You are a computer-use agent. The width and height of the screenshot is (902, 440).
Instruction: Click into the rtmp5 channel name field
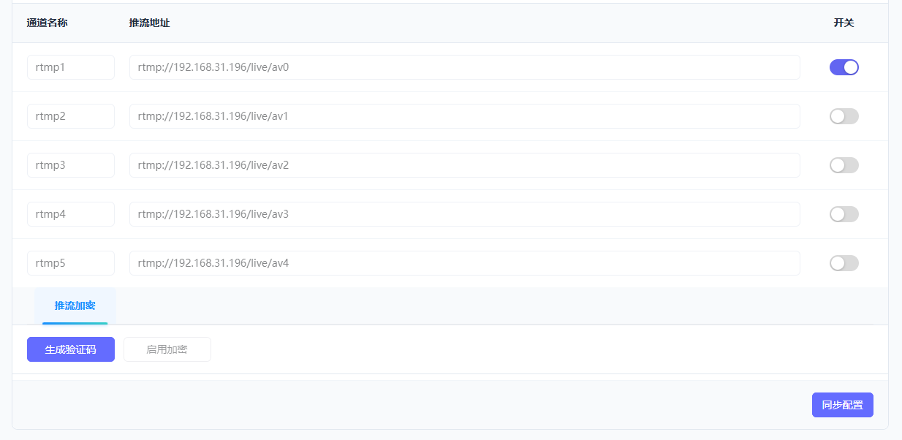coord(71,263)
